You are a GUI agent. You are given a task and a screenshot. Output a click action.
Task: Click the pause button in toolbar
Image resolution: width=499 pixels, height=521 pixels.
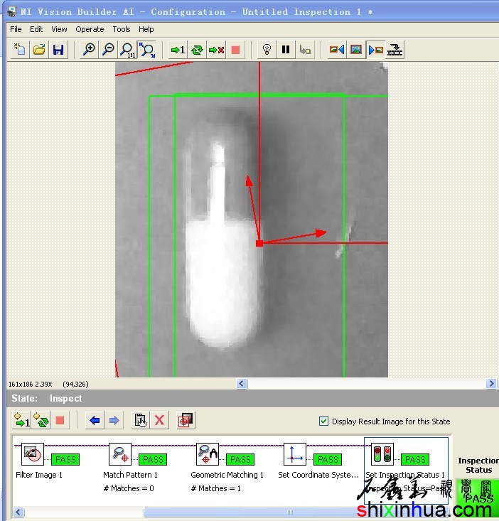coord(286,50)
